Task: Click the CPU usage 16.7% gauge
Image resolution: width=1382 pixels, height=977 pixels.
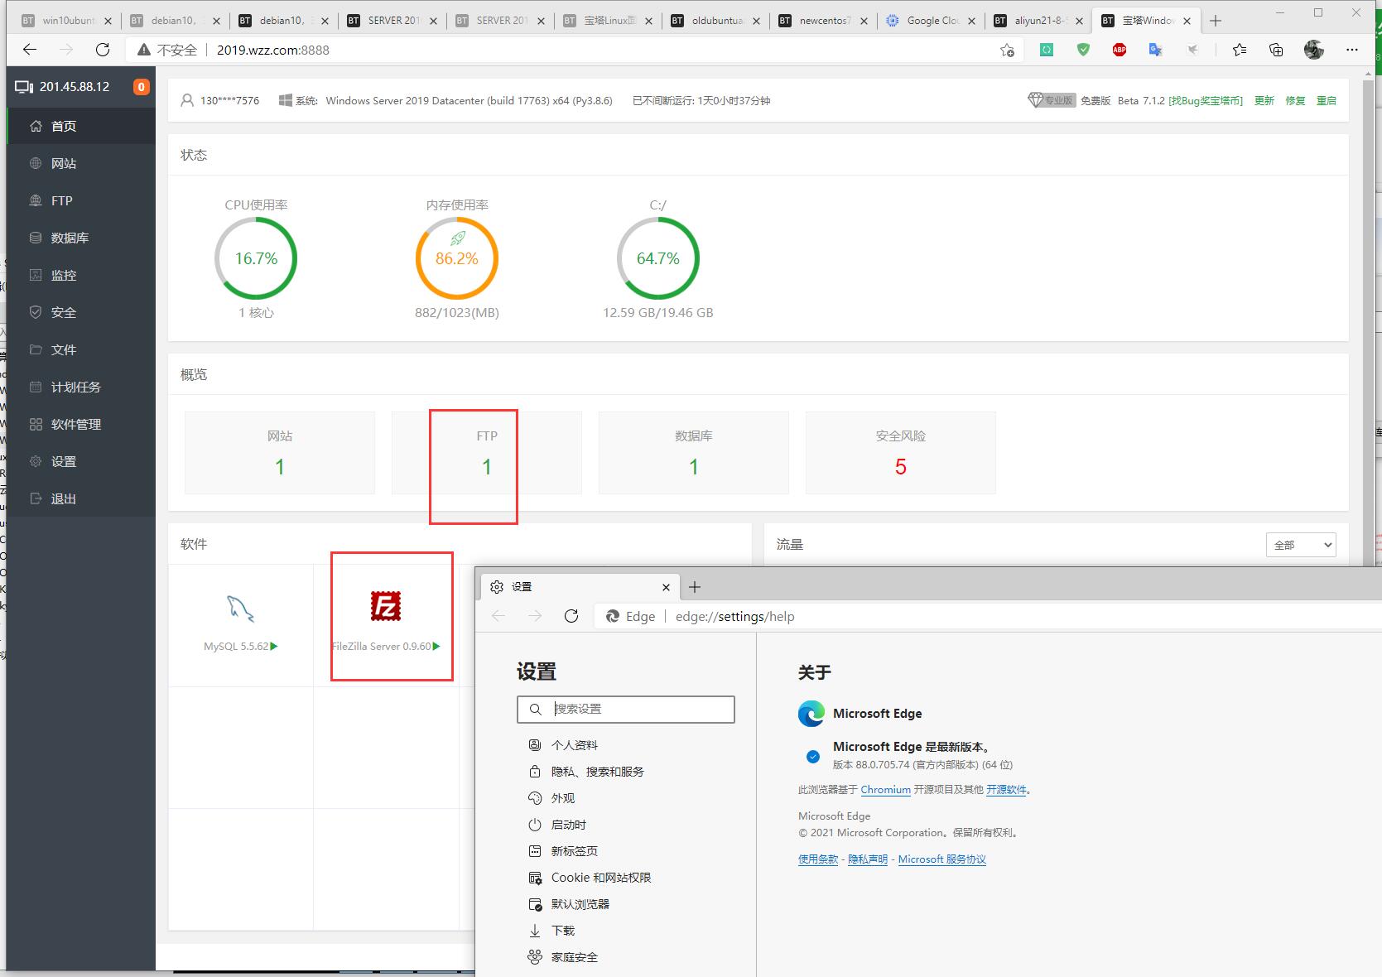Action: click(256, 258)
